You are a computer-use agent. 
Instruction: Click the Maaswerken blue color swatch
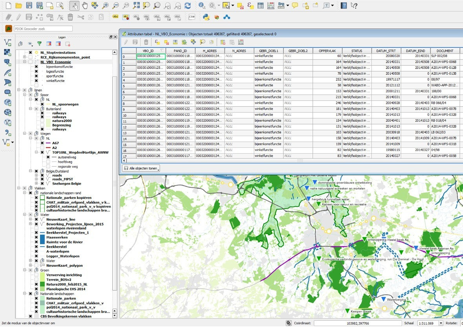tap(42, 238)
